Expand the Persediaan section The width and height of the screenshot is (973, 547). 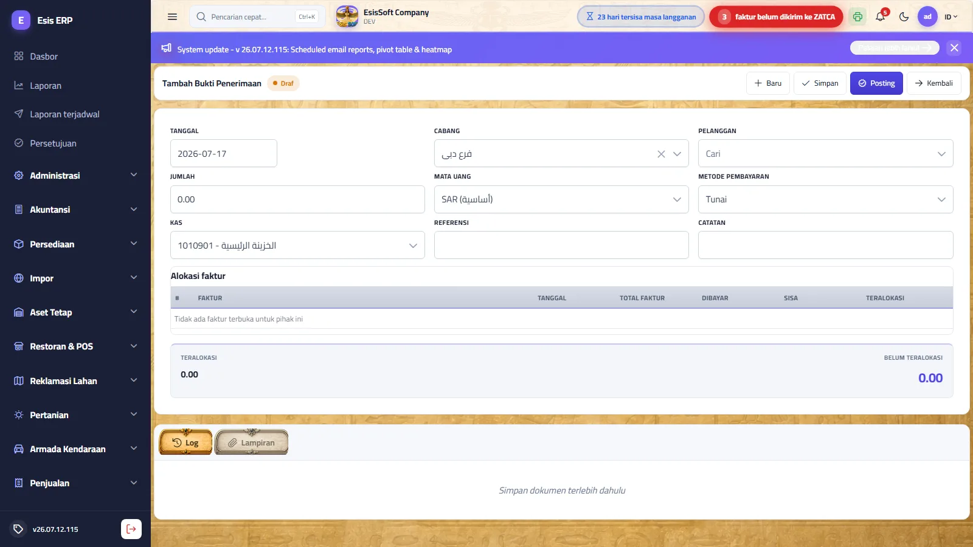pos(75,244)
